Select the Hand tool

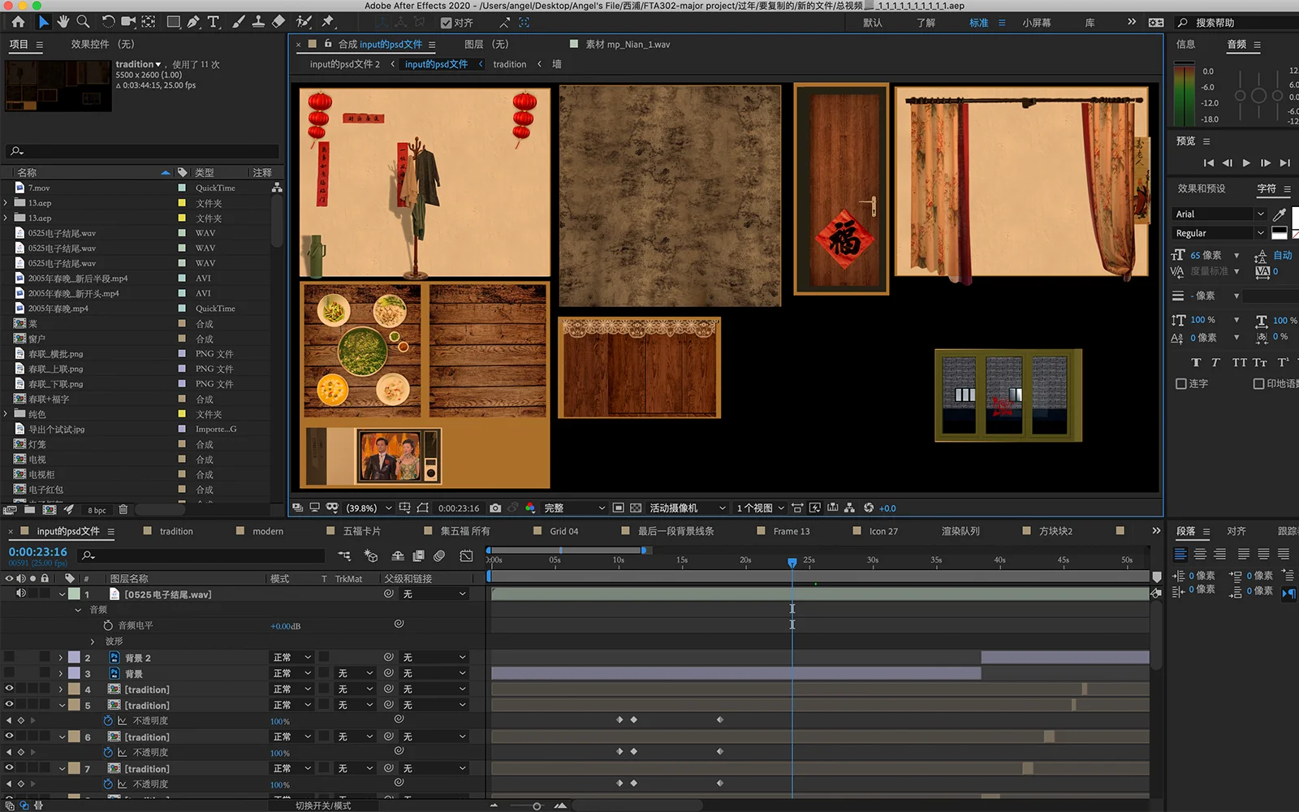[x=63, y=22]
